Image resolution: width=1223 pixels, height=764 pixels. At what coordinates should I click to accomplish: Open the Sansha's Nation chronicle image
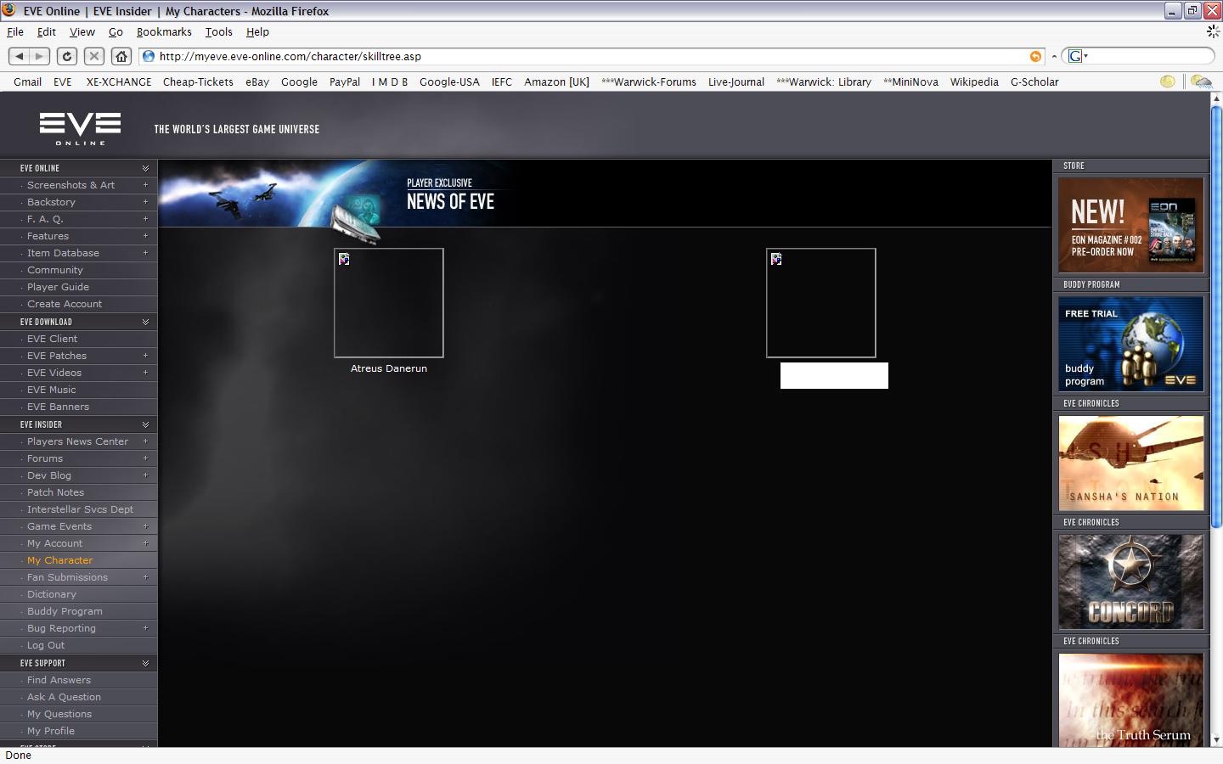point(1131,463)
